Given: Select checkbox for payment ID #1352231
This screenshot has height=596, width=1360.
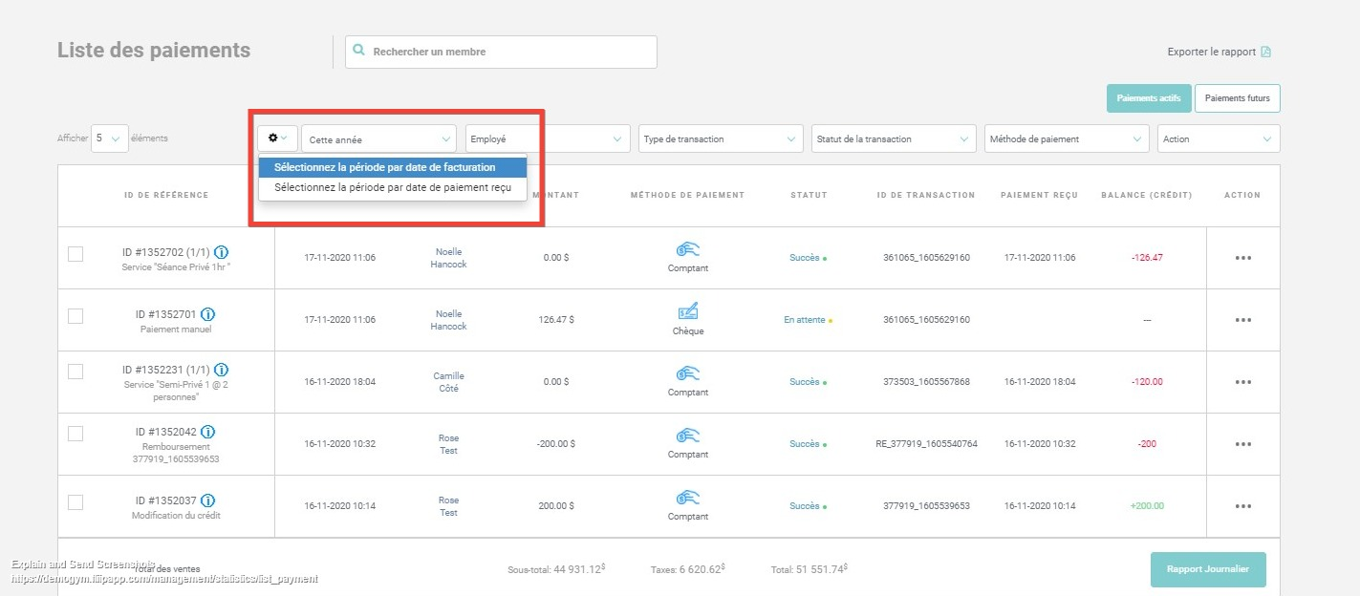Looking at the screenshot, I should click(76, 372).
